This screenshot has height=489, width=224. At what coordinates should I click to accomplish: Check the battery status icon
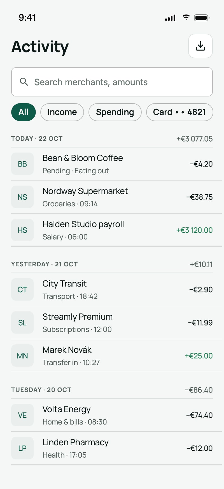pos(202,18)
